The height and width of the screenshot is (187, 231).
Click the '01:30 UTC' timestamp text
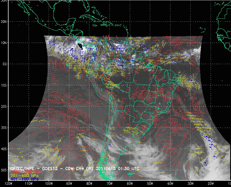[128, 168]
